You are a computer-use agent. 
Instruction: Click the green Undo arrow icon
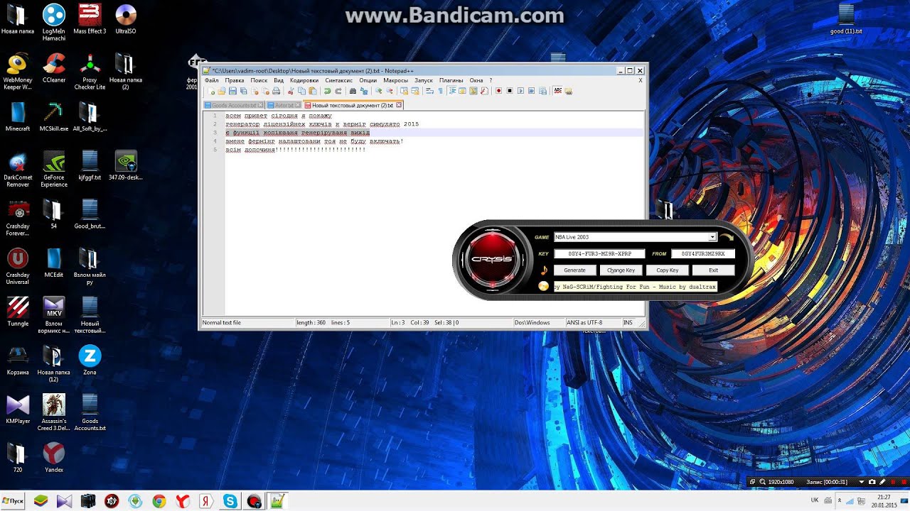(327, 91)
